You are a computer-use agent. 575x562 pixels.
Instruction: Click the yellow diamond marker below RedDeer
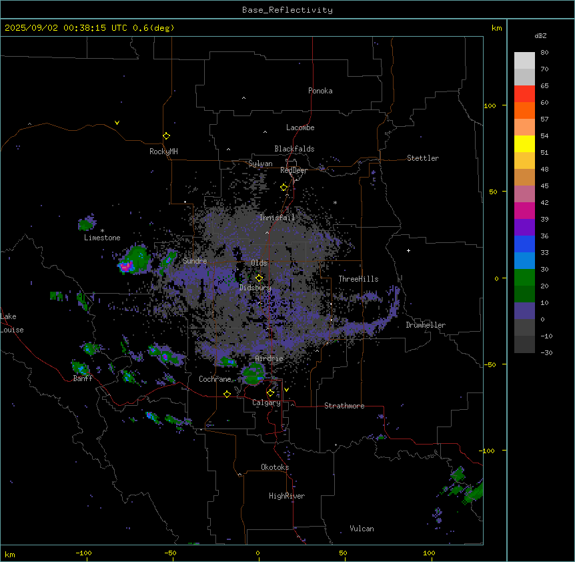(284, 188)
